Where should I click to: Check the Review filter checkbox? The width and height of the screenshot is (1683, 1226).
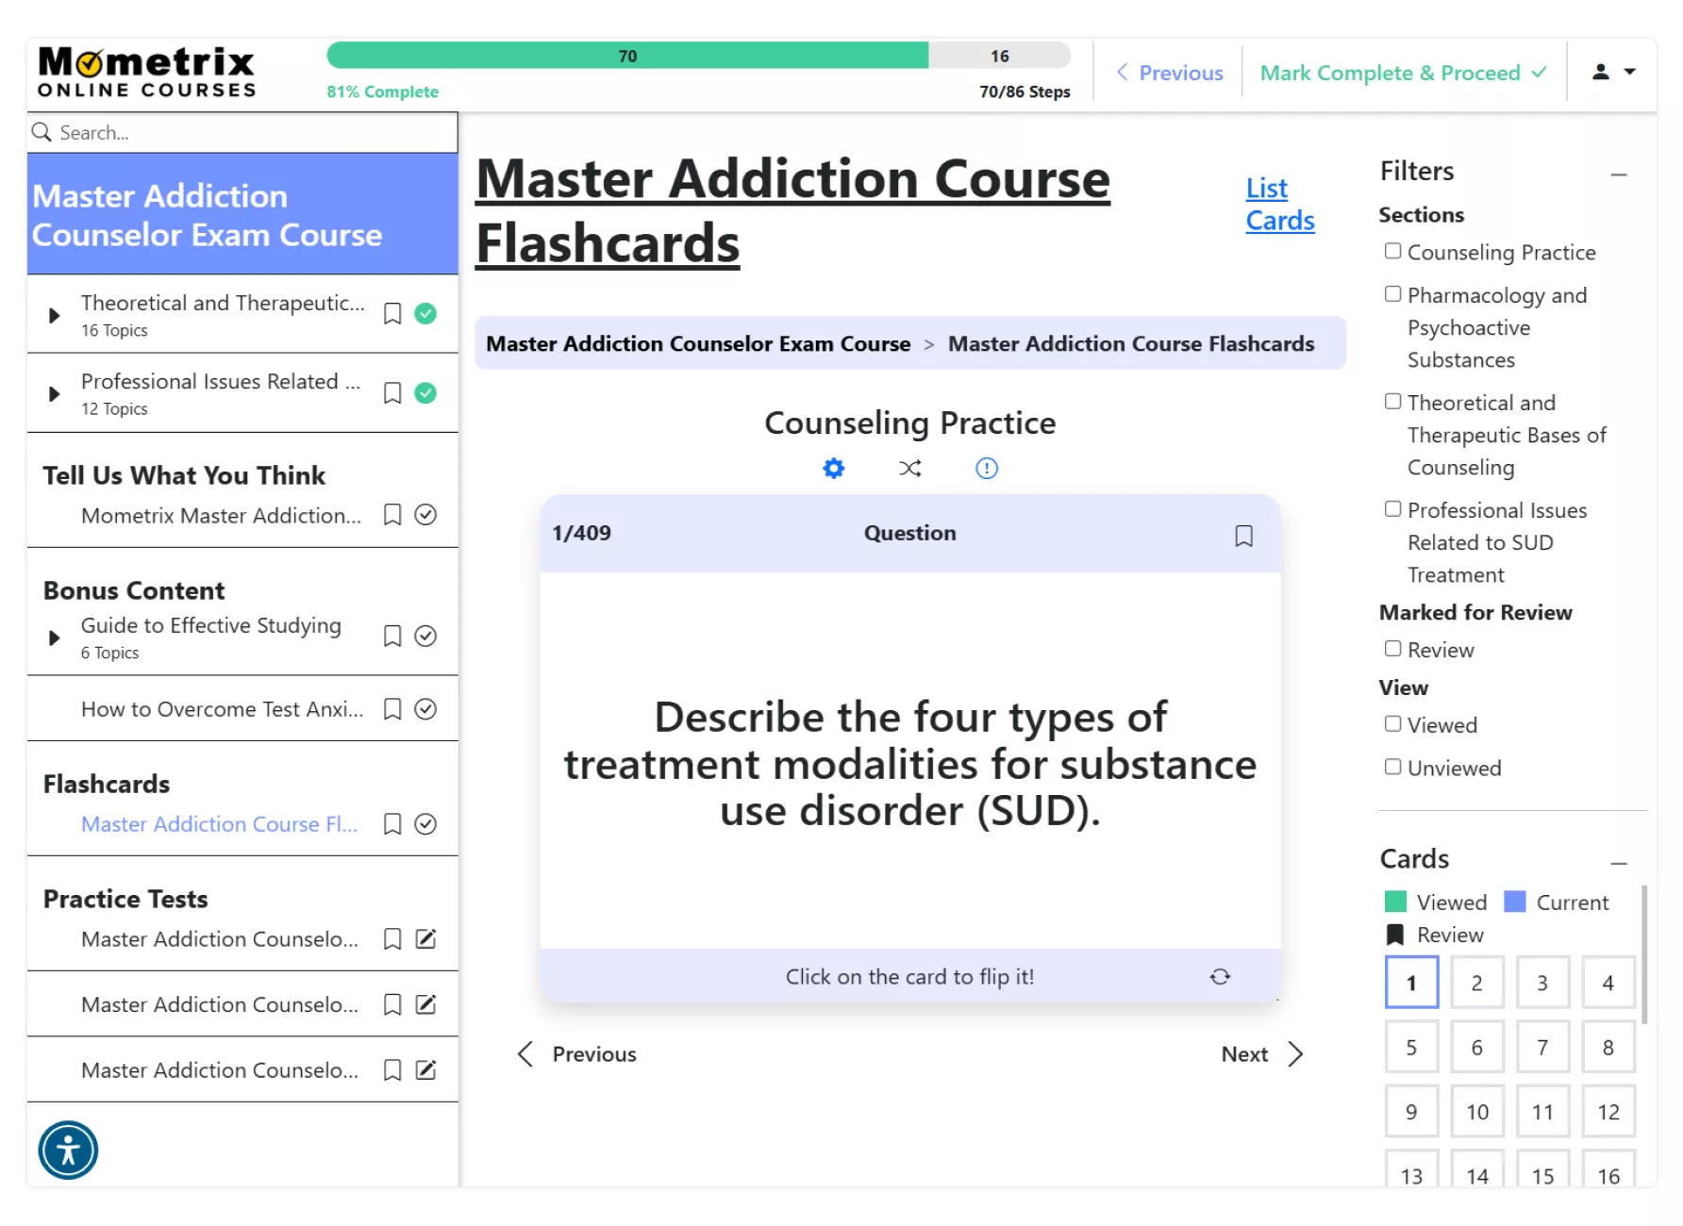tap(1392, 649)
